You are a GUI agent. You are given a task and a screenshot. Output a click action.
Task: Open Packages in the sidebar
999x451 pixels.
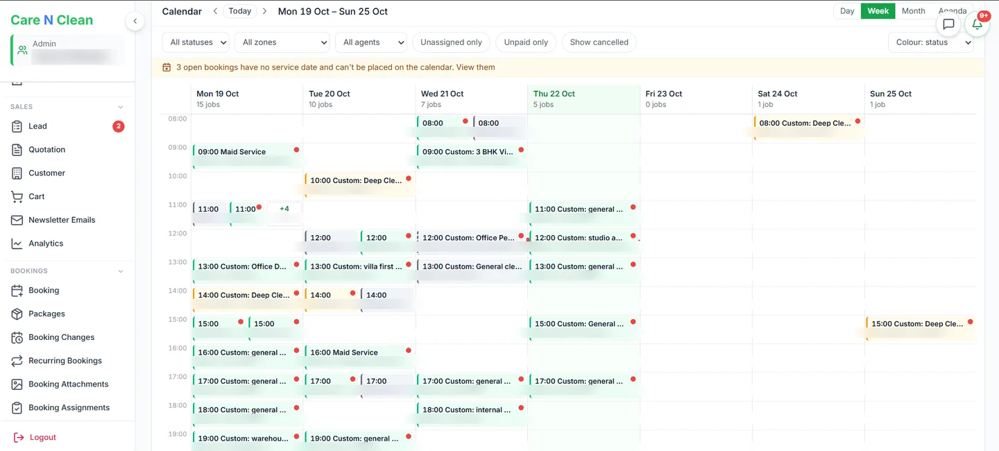pyautogui.click(x=46, y=314)
